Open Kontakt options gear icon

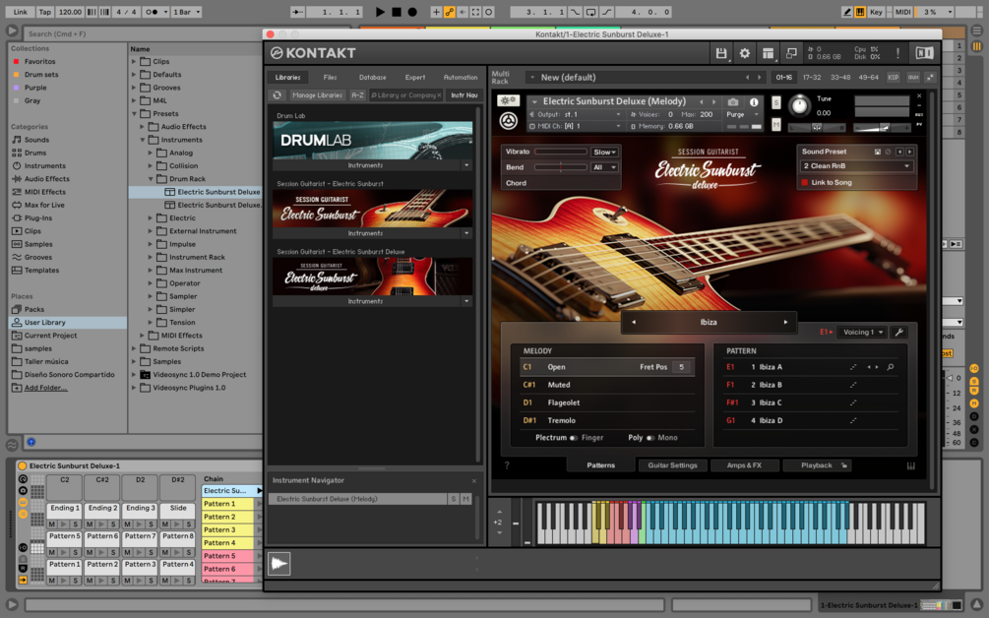click(x=744, y=53)
